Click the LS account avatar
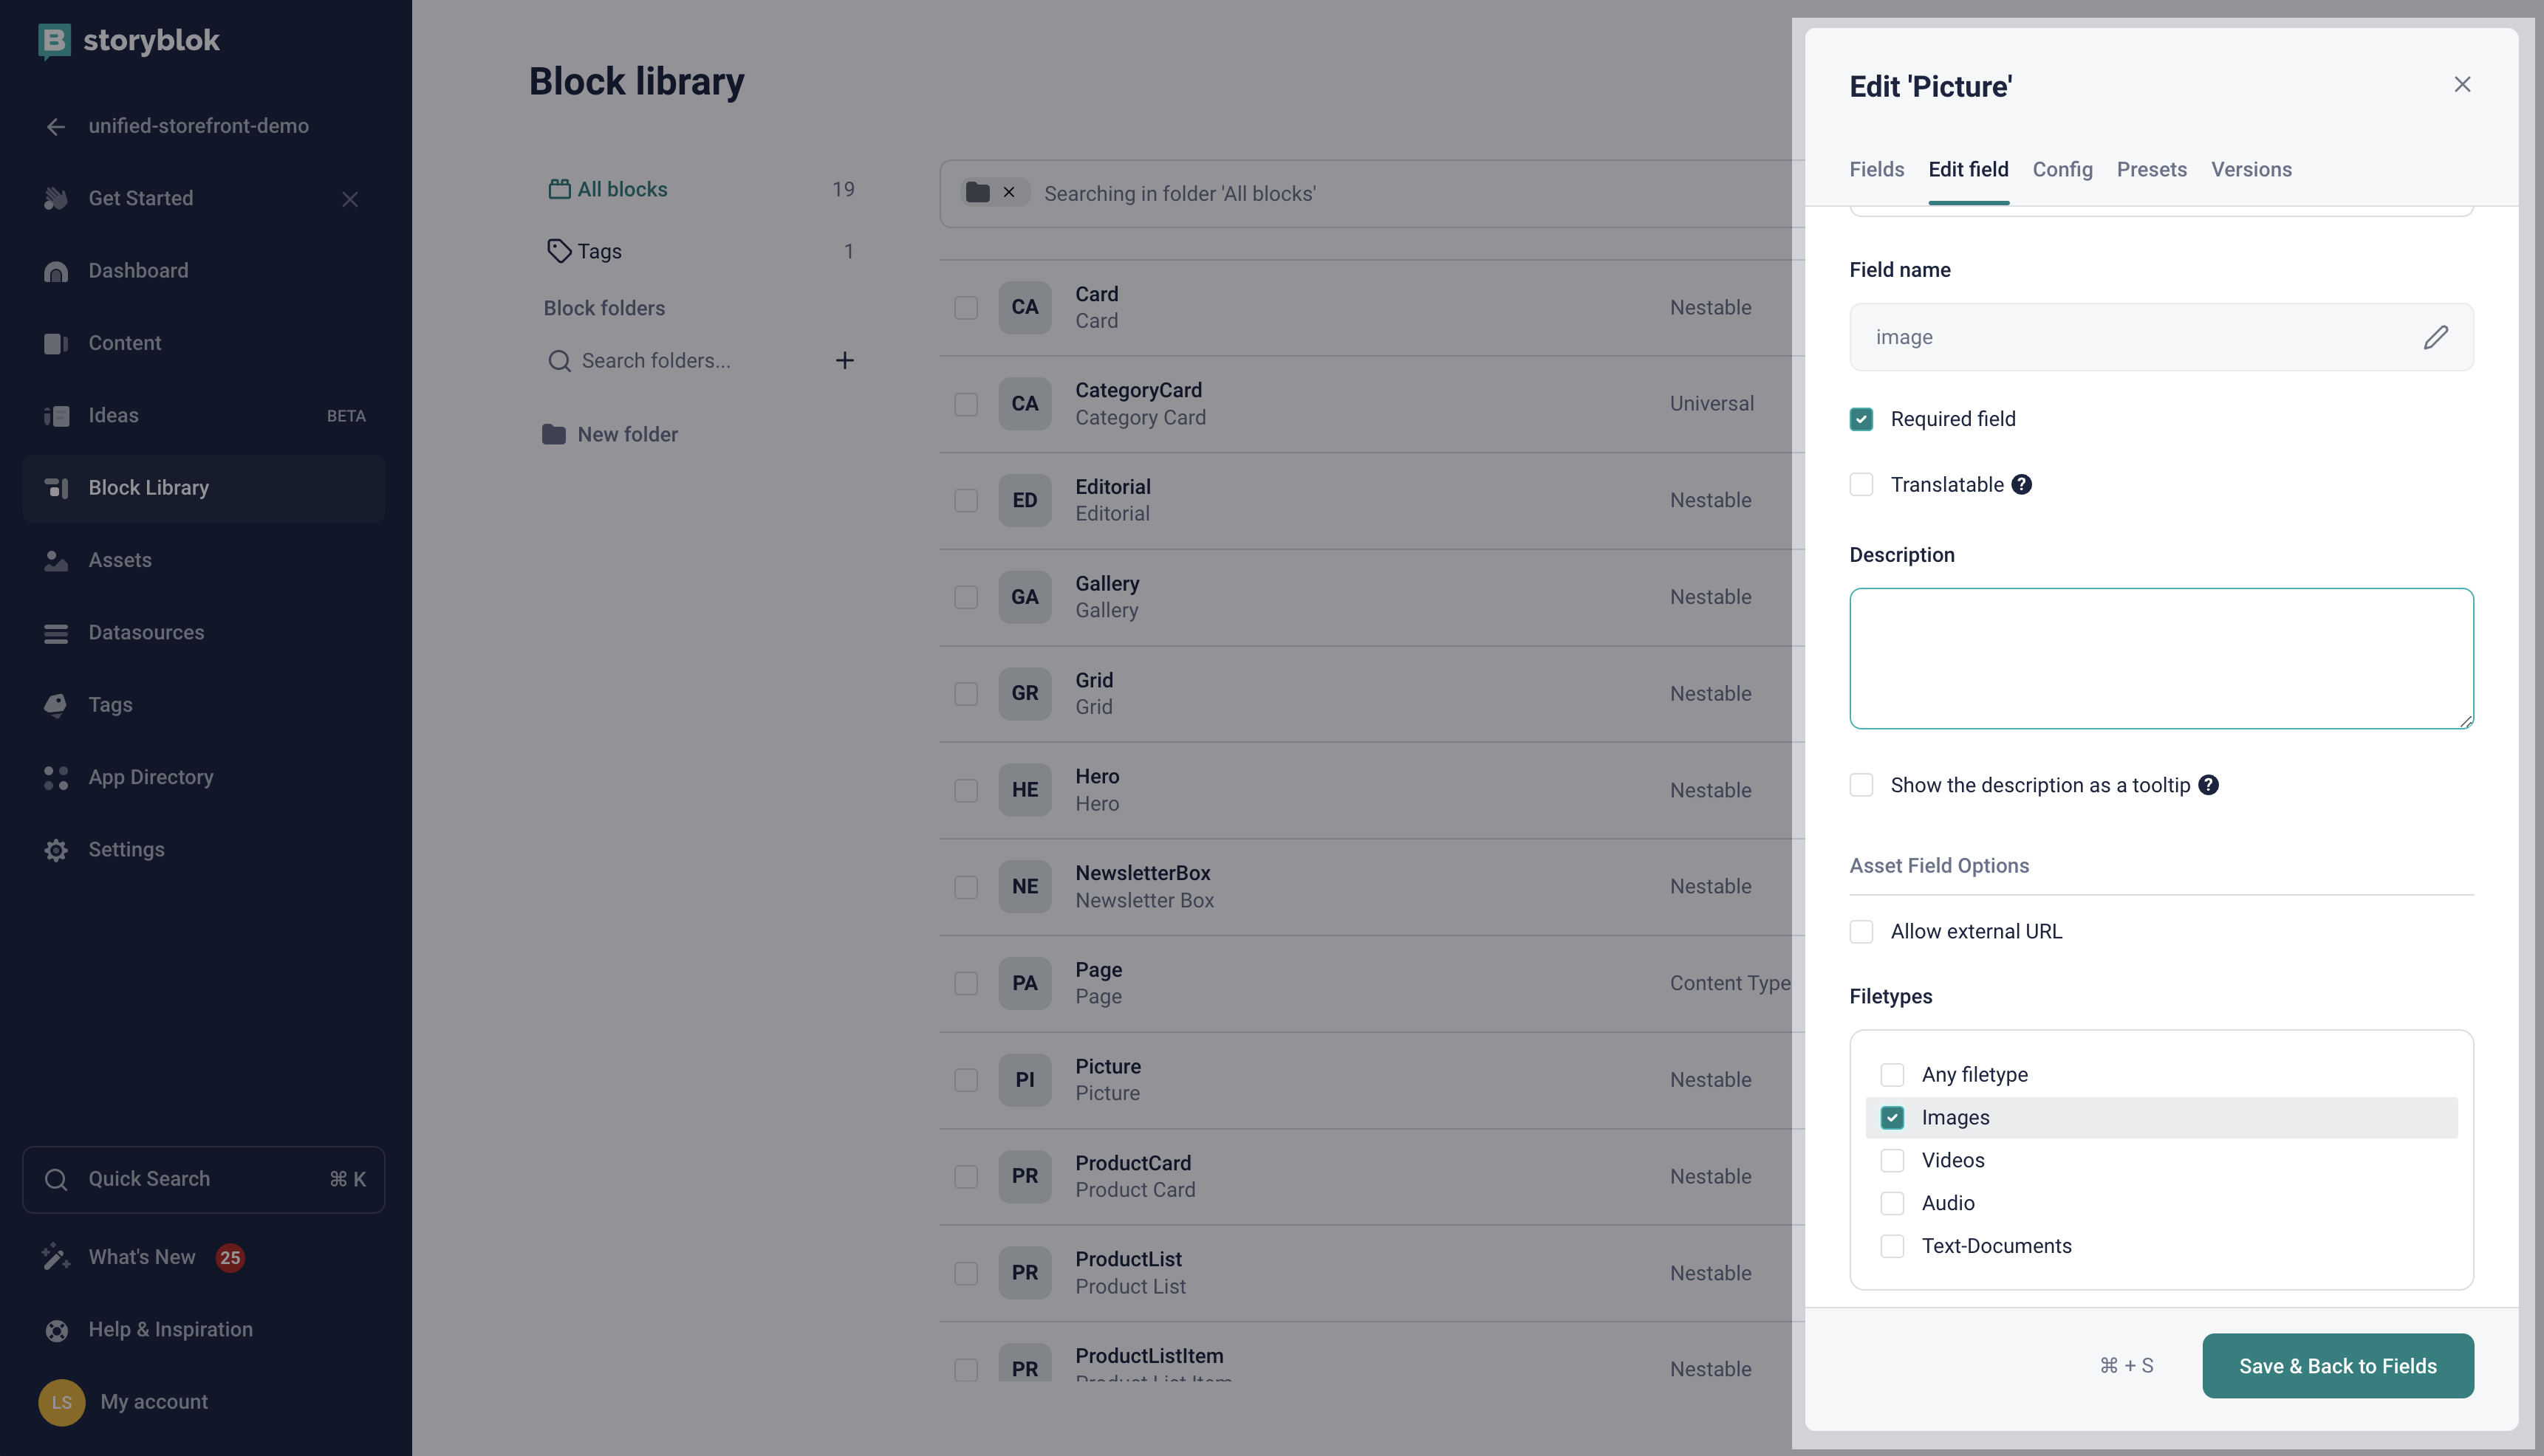This screenshot has height=1456, width=2544. [x=61, y=1402]
